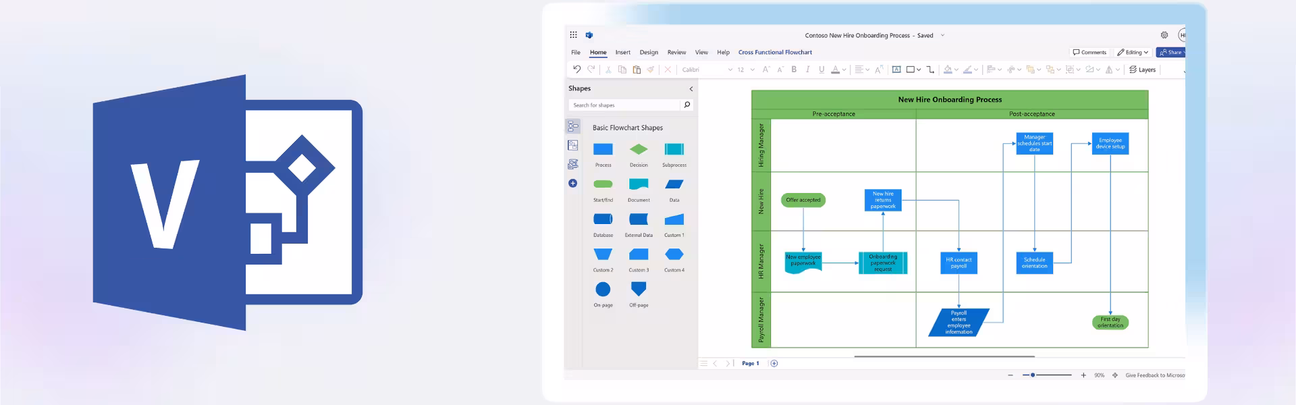Open the app launcher waffle grid
The image size is (1296, 405).
pos(573,35)
